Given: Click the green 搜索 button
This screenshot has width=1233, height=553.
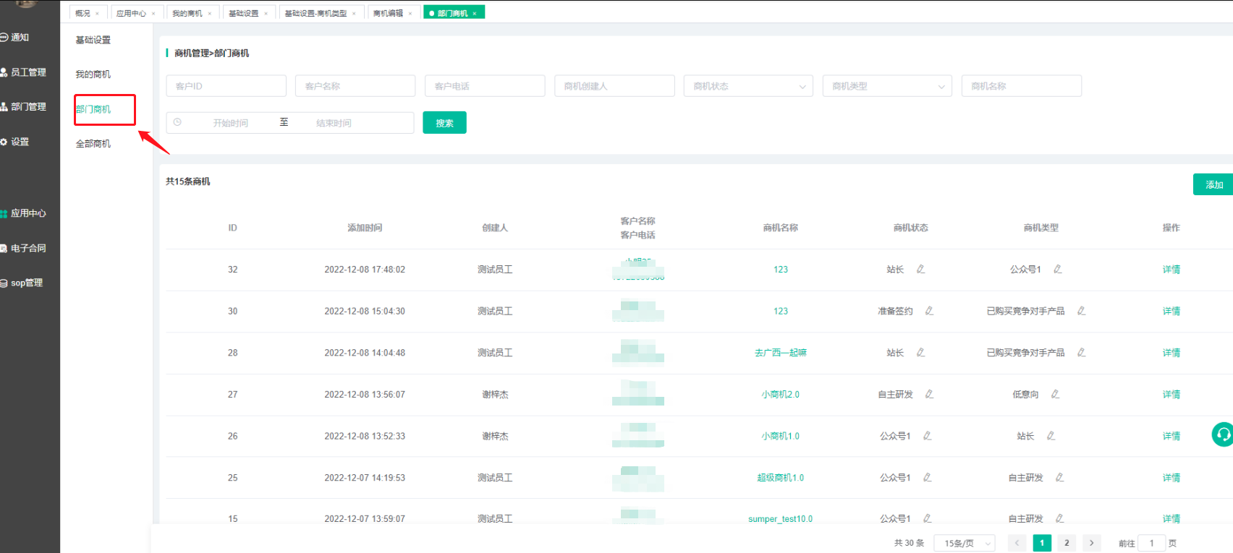Looking at the screenshot, I should (444, 123).
